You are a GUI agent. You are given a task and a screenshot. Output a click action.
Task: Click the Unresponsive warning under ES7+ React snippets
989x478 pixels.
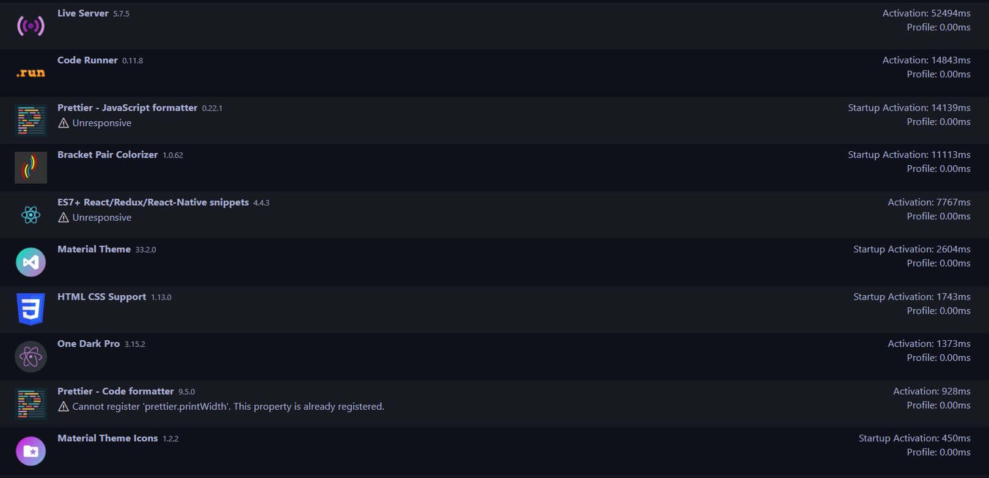tap(95, 217)
